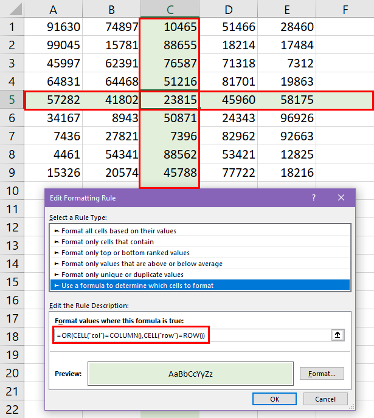Screen dimensions: 374x418
Task: Click active cell containing 23815
Action: pos(170,100)
